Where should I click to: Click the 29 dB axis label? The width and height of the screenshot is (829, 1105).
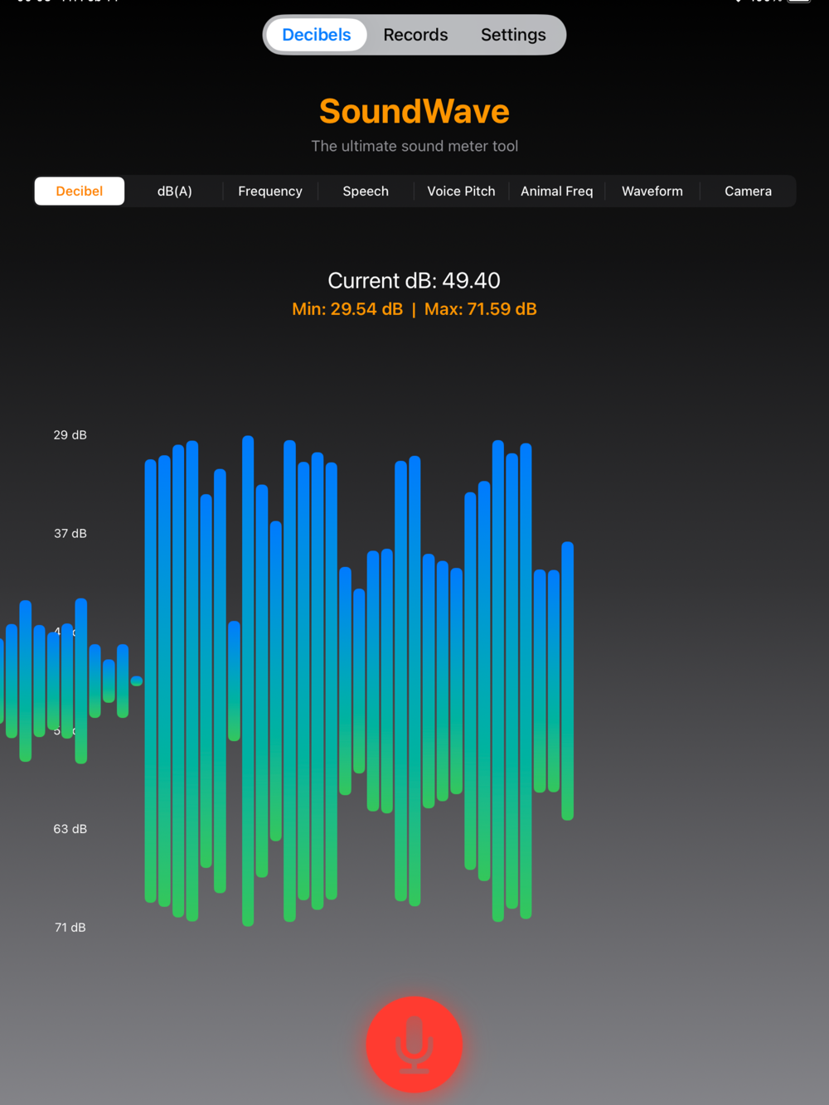tap(70, 435)
